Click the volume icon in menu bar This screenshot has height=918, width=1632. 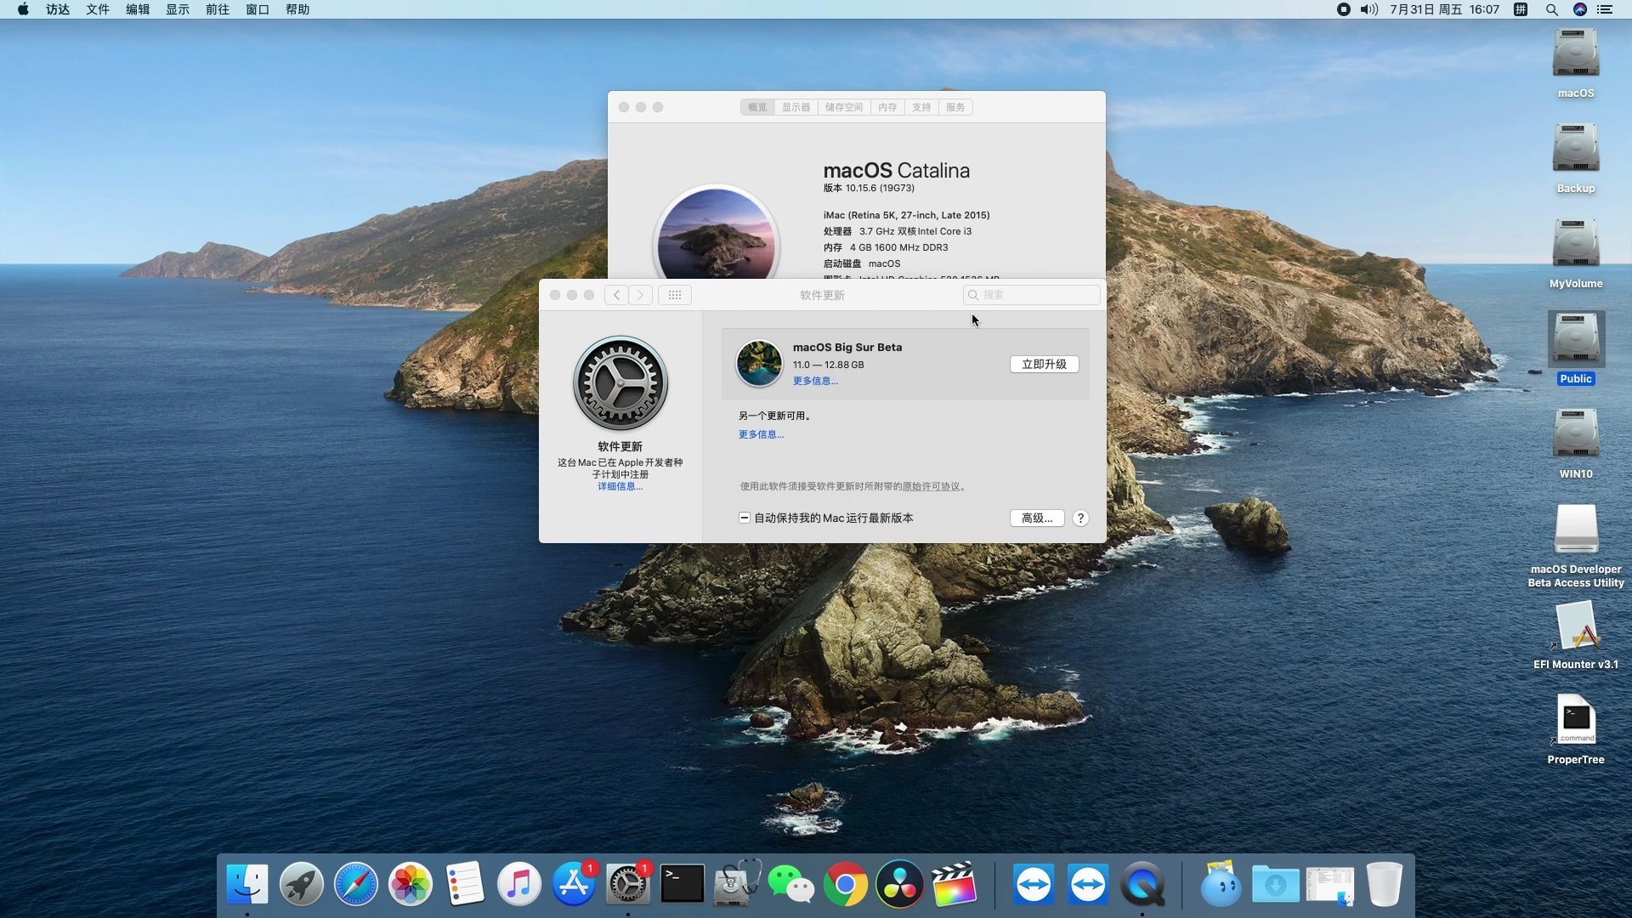1368,9
